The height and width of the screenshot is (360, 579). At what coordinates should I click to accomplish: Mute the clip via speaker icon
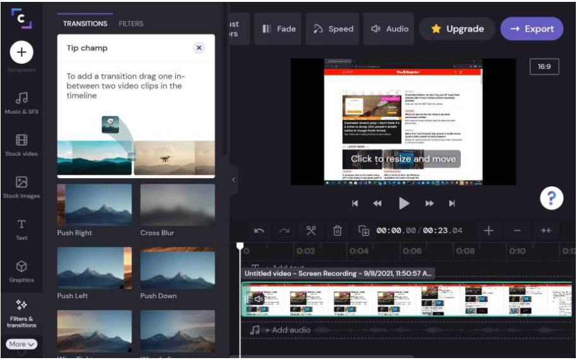pos(258,299)
